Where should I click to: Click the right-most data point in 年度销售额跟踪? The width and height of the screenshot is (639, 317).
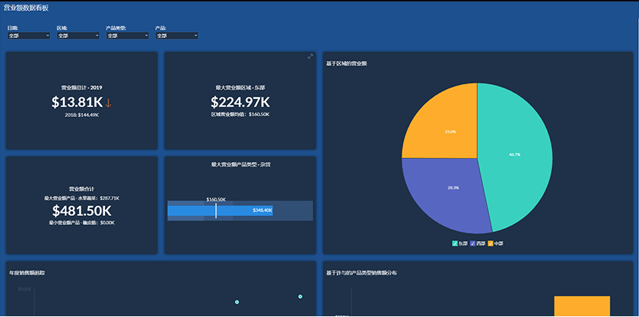click(300, 296)
